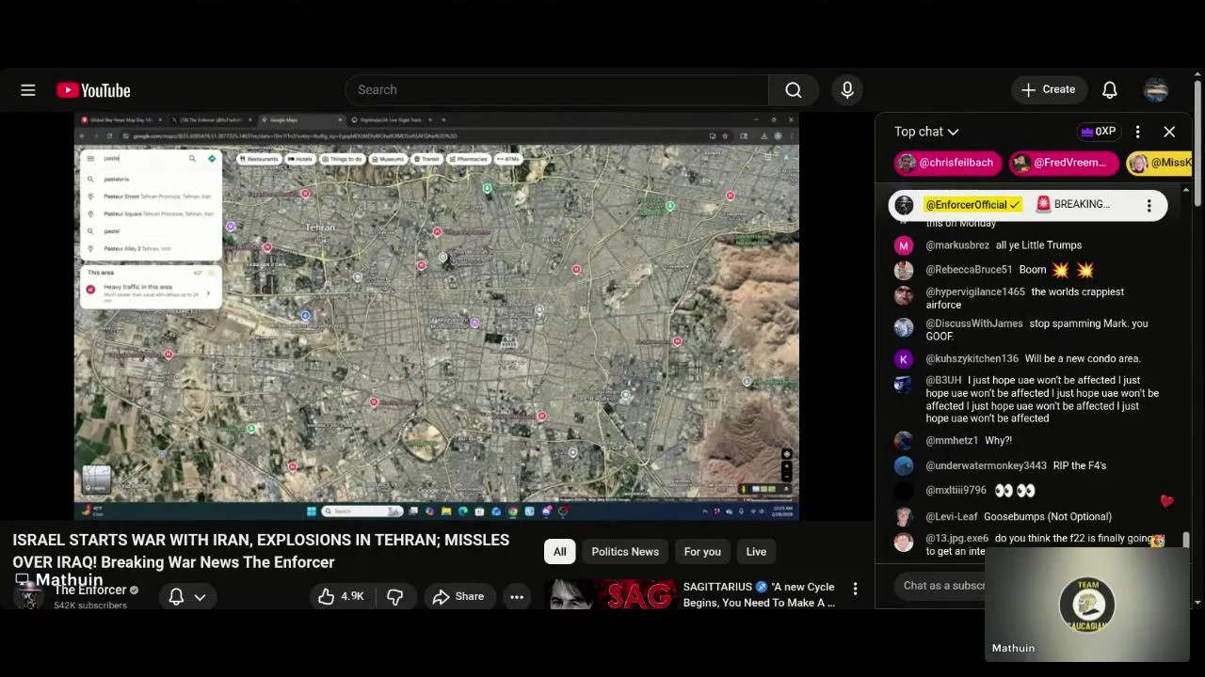Click the emoji reaction icon in chat

(x=1158, y=541)
